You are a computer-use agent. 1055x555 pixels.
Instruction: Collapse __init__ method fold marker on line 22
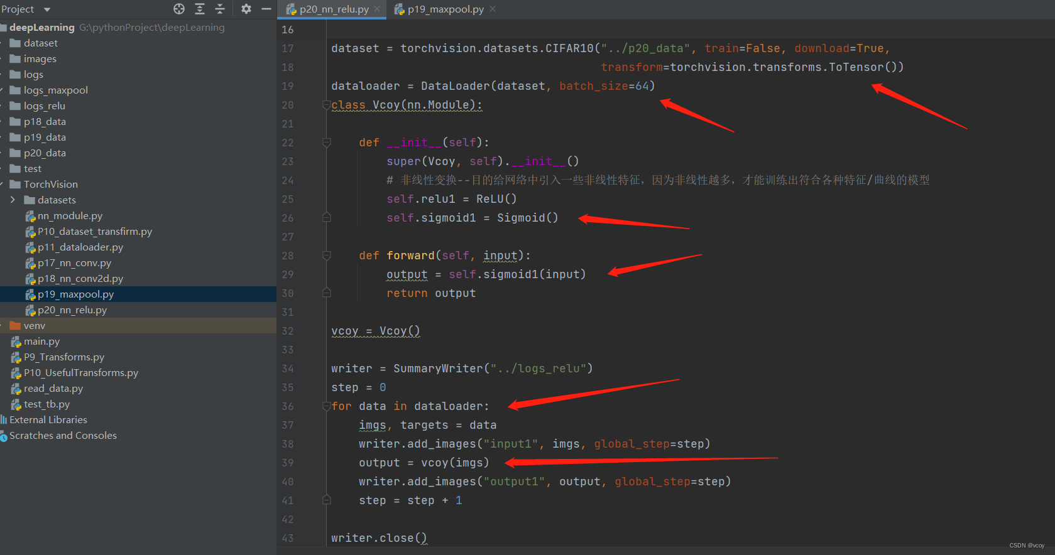(x=327, y=143)
